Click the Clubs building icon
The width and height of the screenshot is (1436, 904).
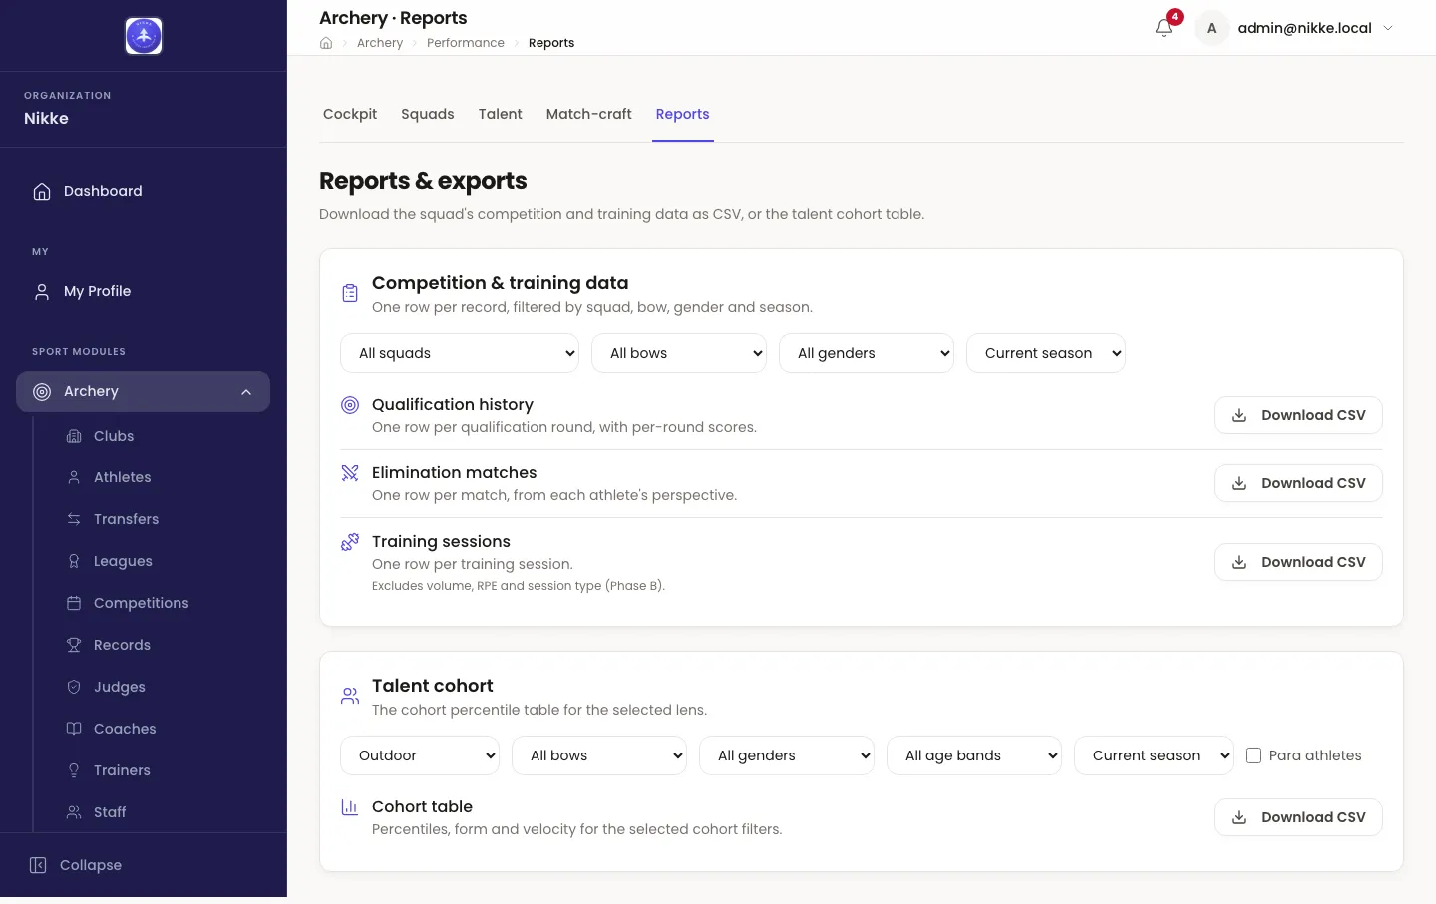coord(74,436)
